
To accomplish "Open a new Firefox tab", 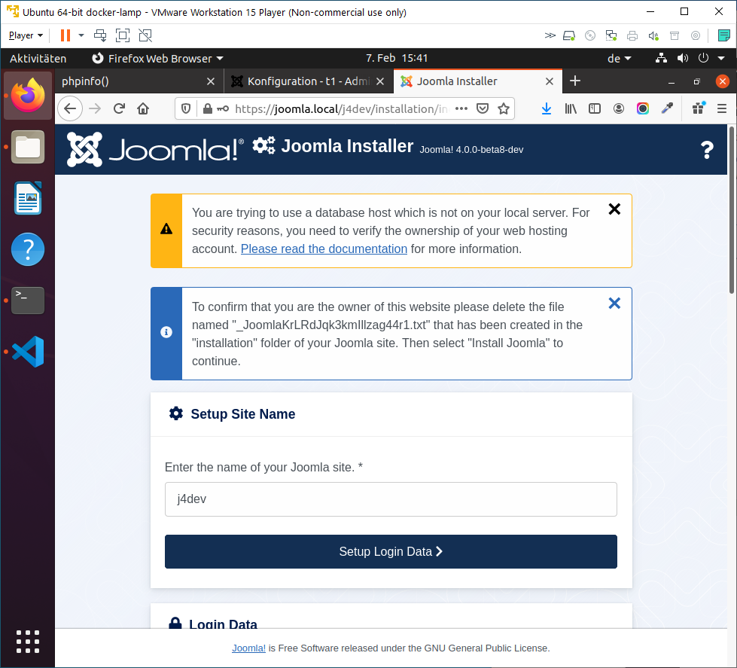I will point(575,81).
